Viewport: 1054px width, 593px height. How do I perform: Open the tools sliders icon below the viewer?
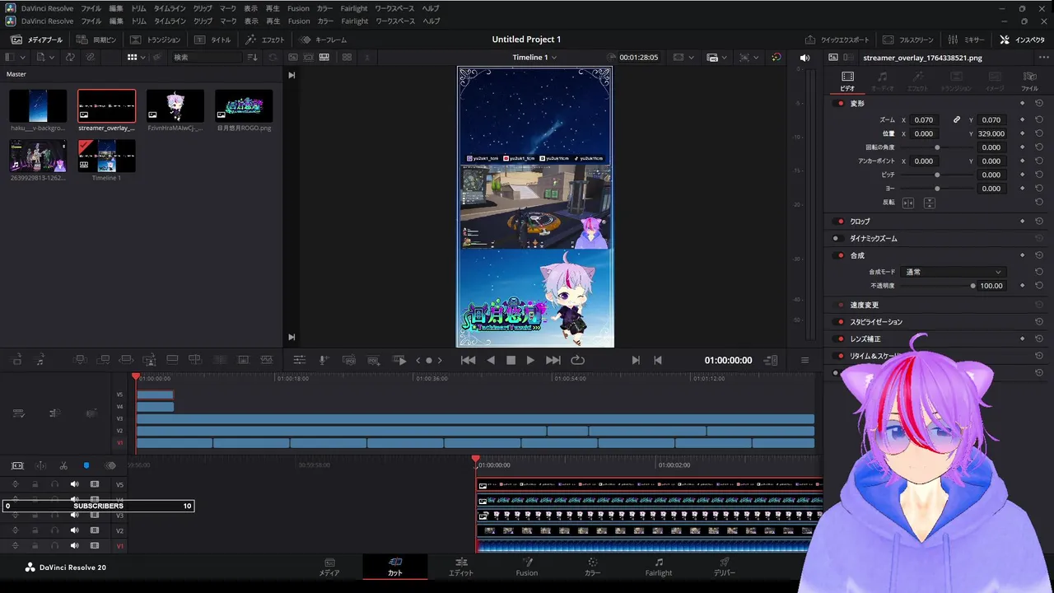click(x=300, y=360)
